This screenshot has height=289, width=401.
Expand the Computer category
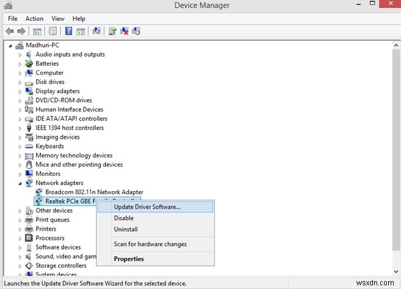coord(20,73)
